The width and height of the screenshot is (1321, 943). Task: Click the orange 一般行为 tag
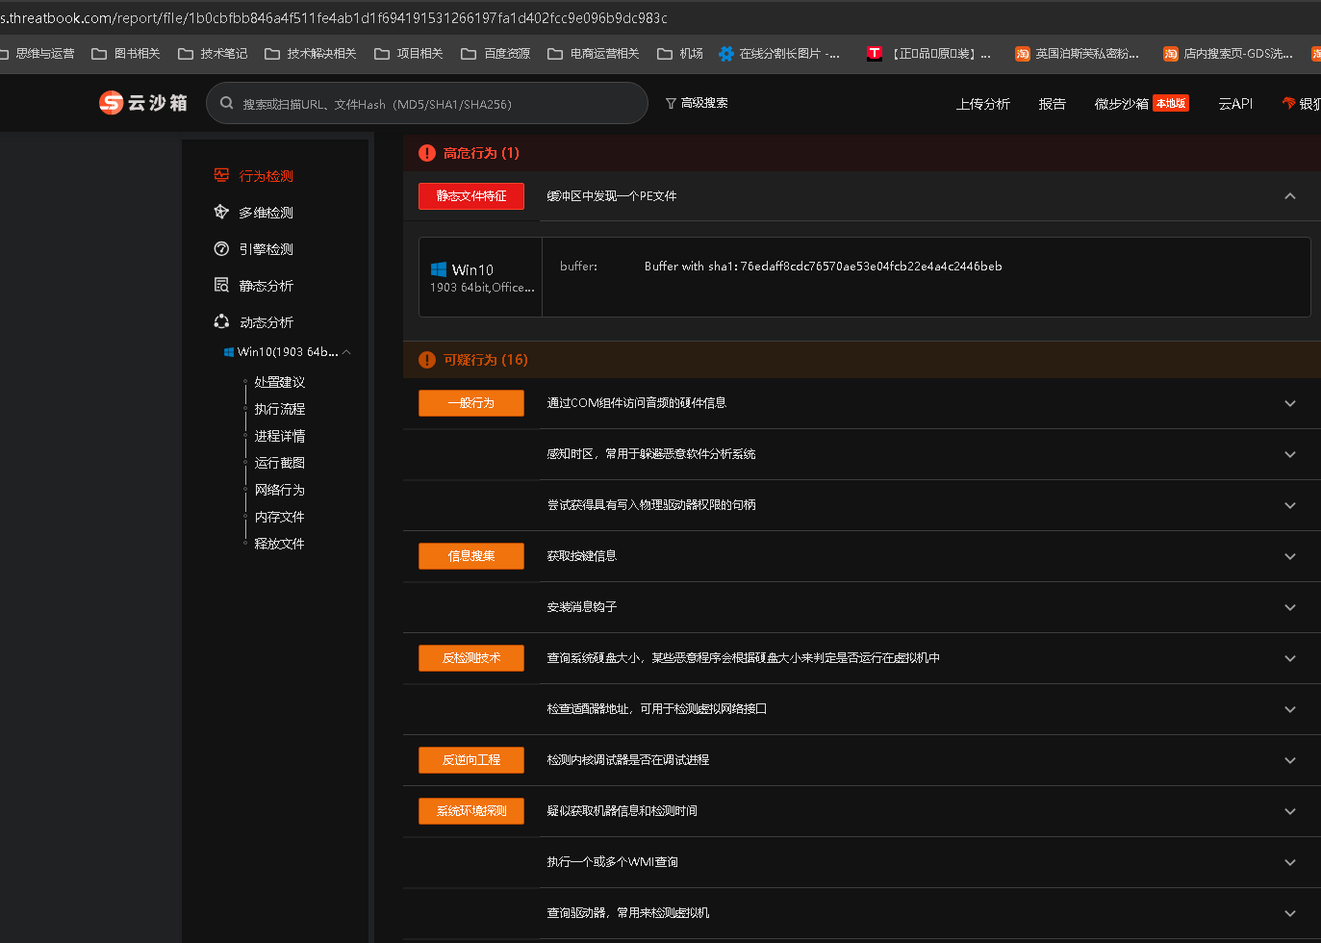(471, 403)
